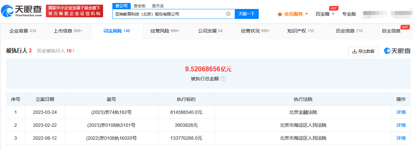
Task: Click case number (2022)京0108执16020号
Action: [x=111, y=138]
